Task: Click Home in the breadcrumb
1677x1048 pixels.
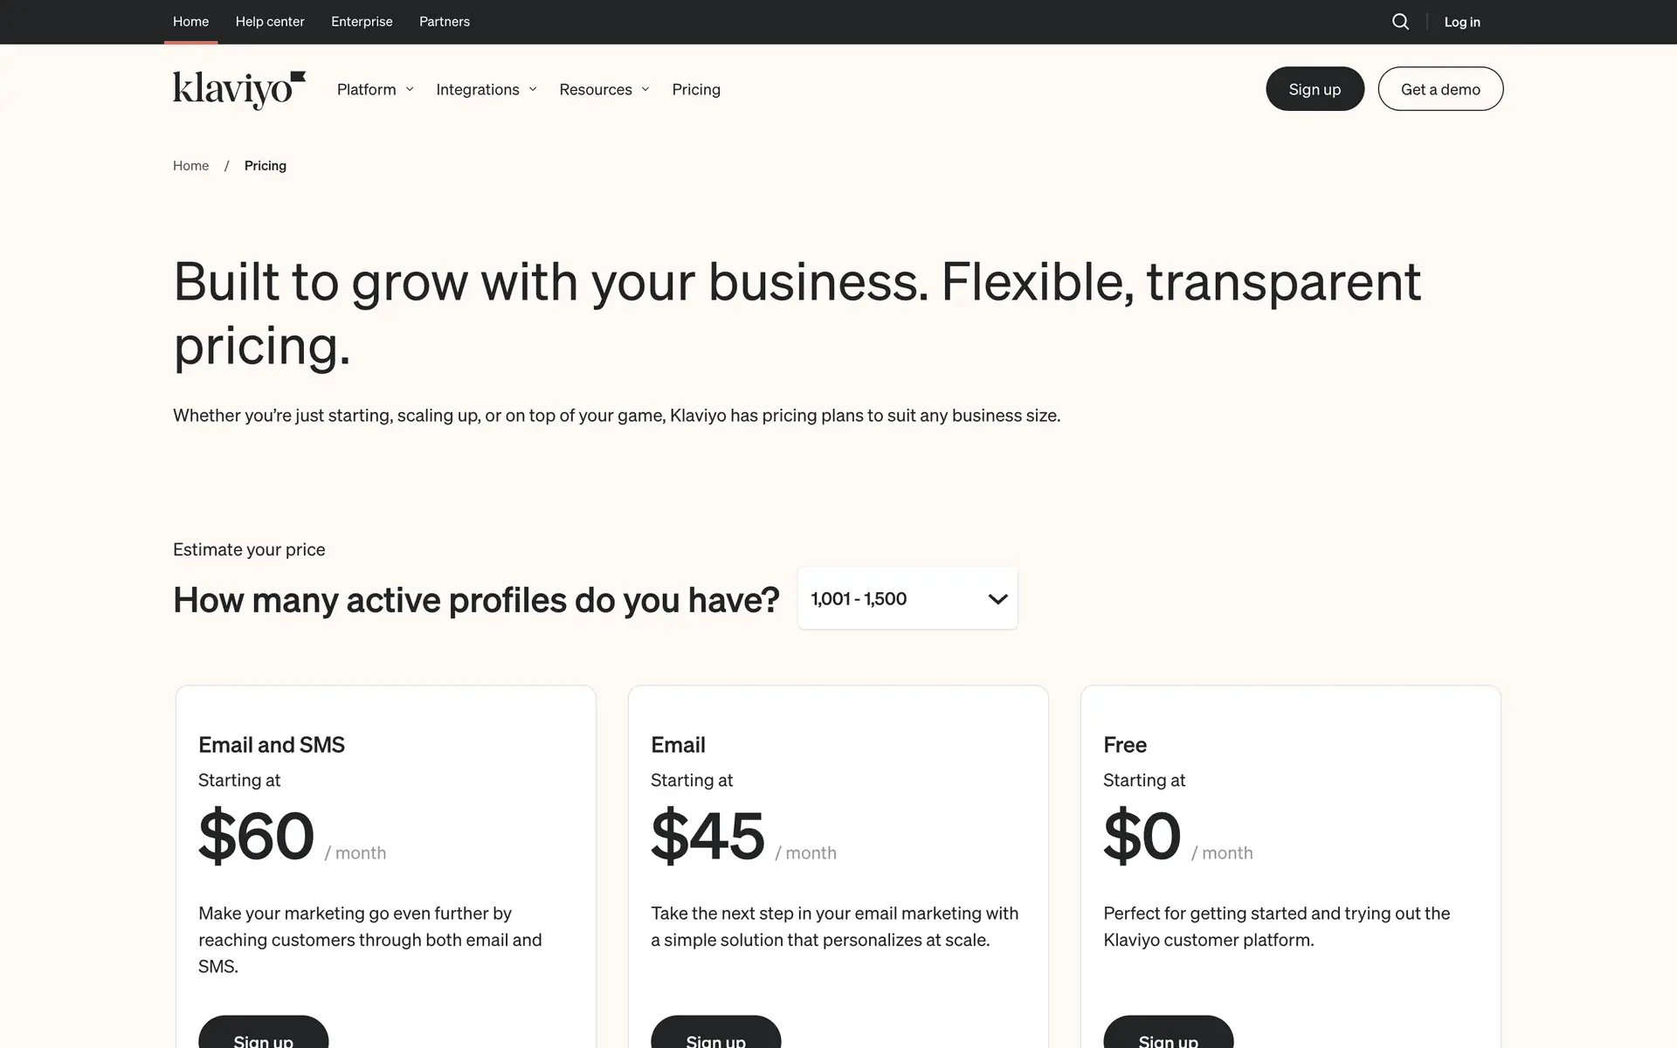Action: (190, 166)
